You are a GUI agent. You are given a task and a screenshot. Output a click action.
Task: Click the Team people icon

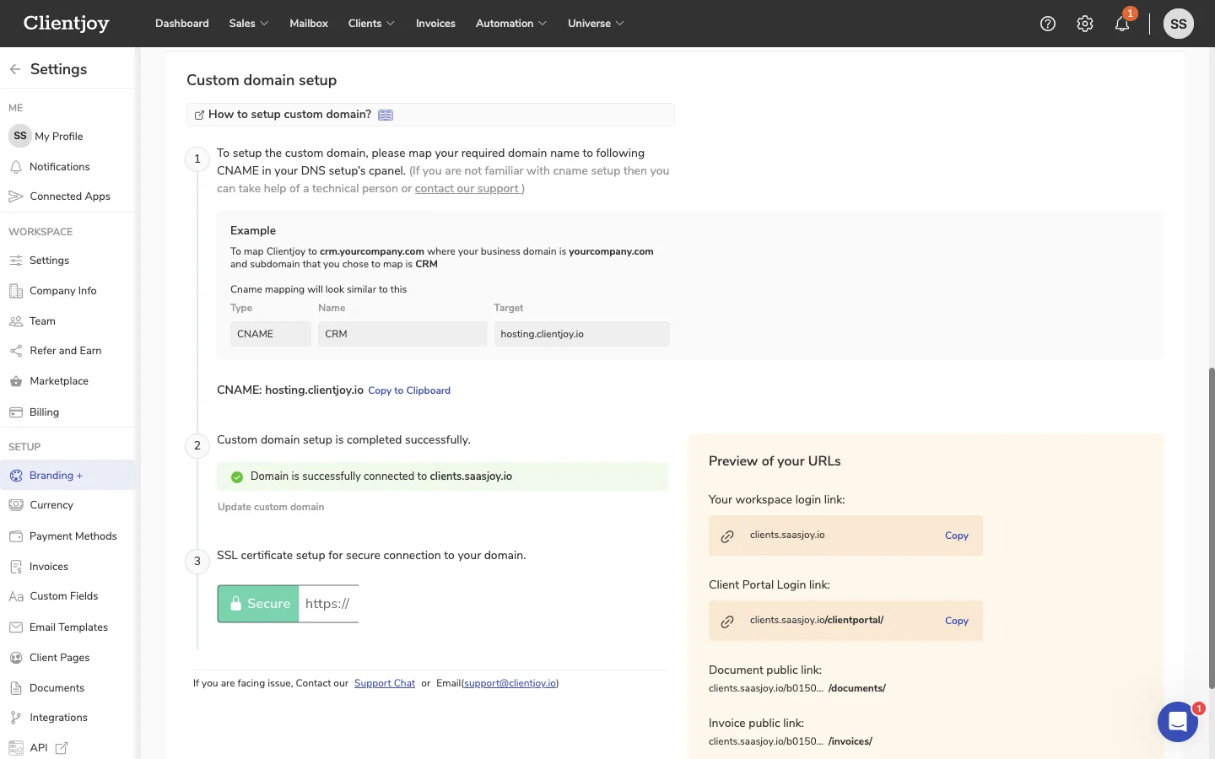point(16,321)
